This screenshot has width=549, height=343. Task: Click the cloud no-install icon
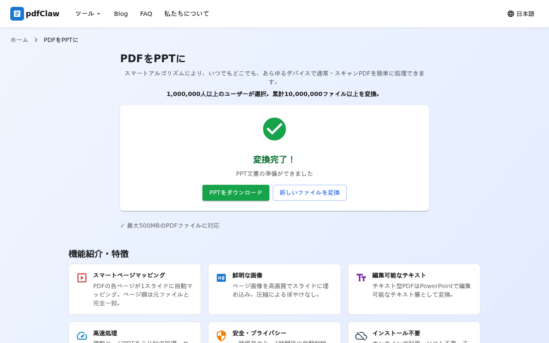coord(361,336)
